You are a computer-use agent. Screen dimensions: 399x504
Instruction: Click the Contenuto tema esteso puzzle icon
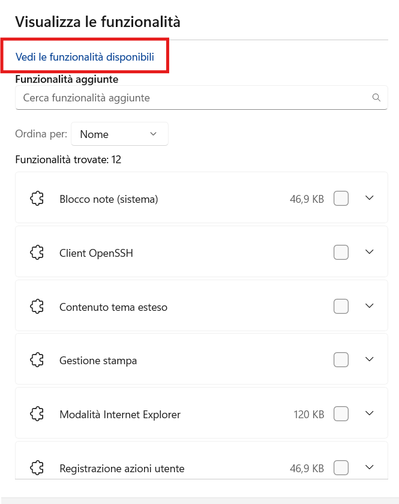(x=37, y=307)
